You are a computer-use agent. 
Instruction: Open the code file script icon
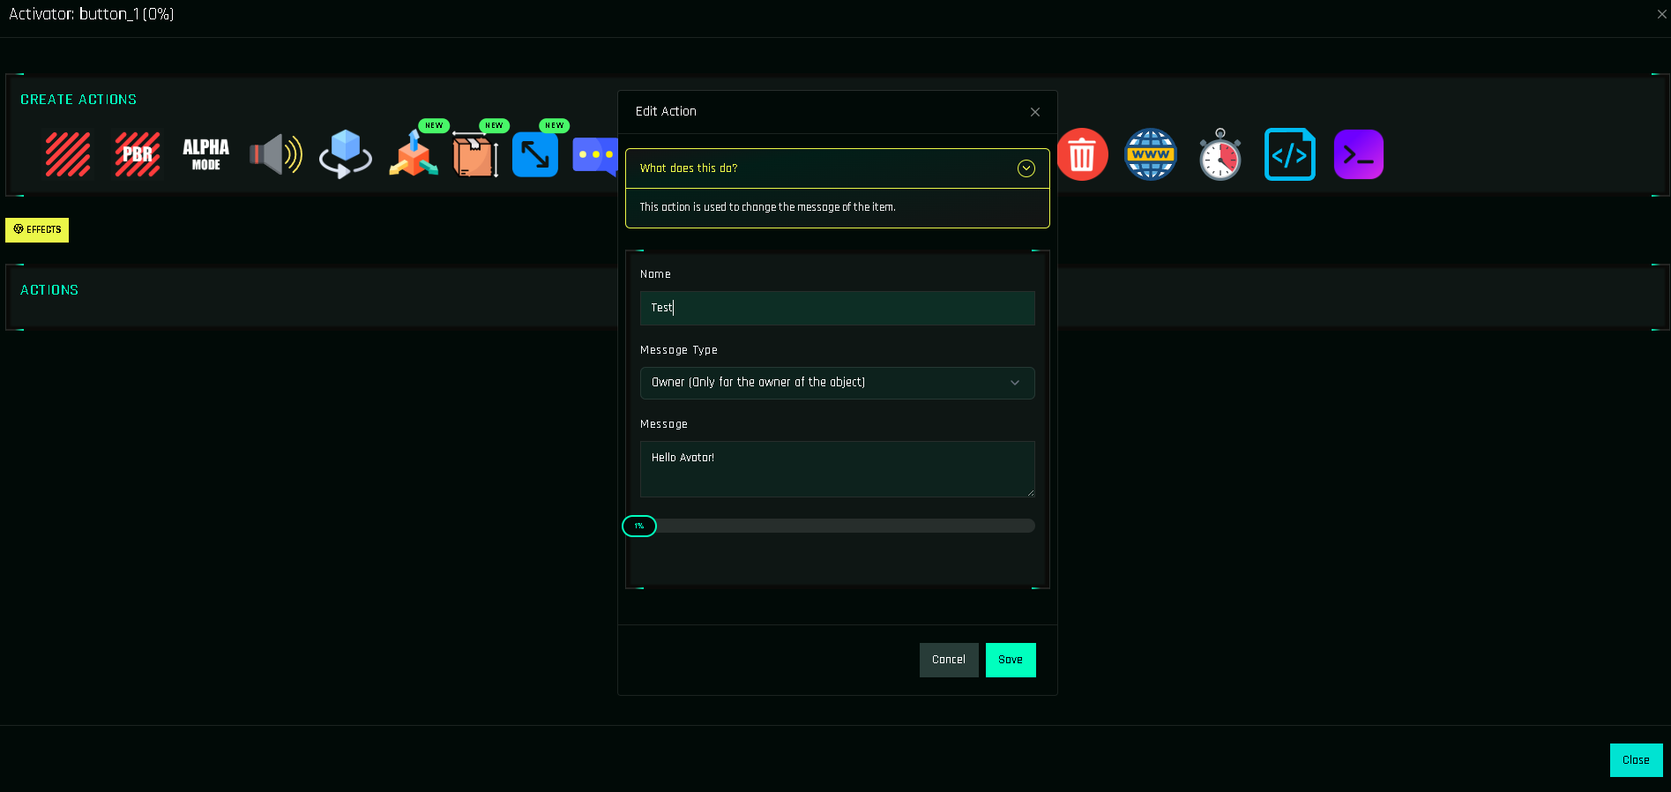[x=1289, y=155]
